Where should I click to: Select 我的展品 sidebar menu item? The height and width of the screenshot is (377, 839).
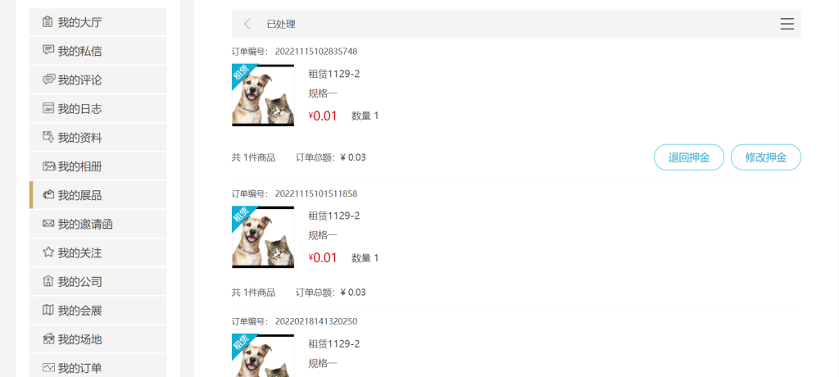98,195
